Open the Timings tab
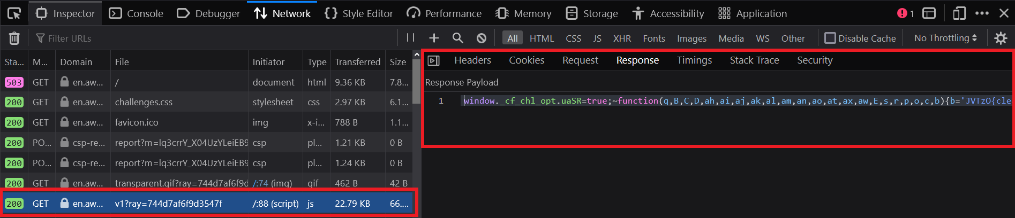1015x218 pixels. pos(694,60)
